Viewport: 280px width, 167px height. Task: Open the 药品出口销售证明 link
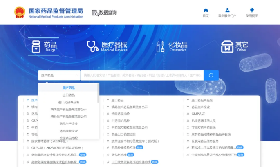point(123,134)
